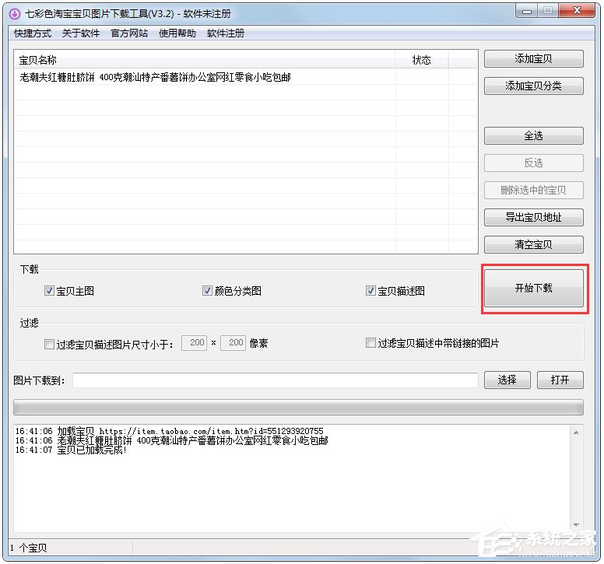604x564 pixels.
Task: Start downloading with the 开始下载 button
Action: coord(533,289)
